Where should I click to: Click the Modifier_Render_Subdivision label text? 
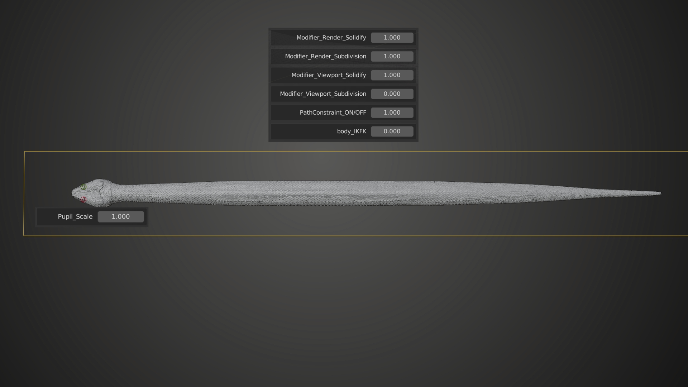(x=325, y=56)
